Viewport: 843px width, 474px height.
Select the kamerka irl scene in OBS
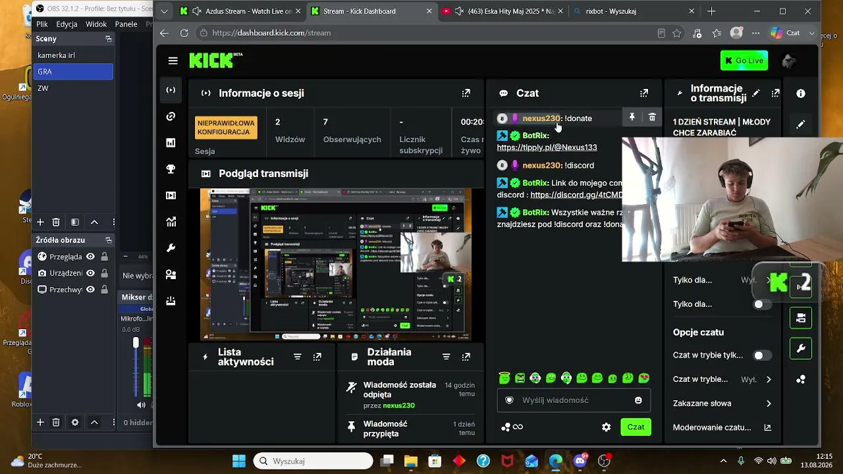[x=73, y=55]
